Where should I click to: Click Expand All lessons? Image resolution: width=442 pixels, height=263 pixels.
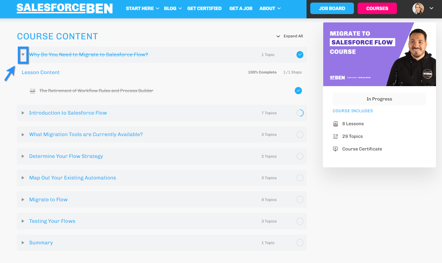pos(290,36)
